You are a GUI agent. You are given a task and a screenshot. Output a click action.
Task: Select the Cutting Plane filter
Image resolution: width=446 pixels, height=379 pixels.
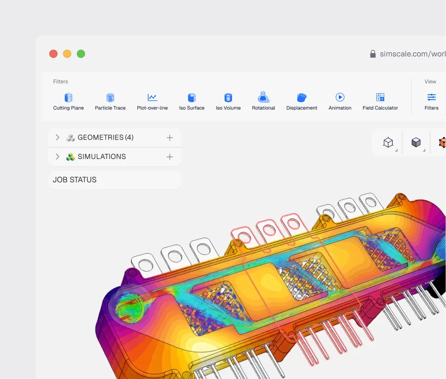[x=68, y=102]
